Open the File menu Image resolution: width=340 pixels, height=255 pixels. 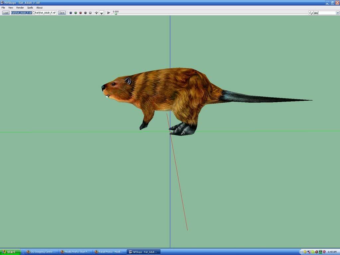(x=3, y=8)
